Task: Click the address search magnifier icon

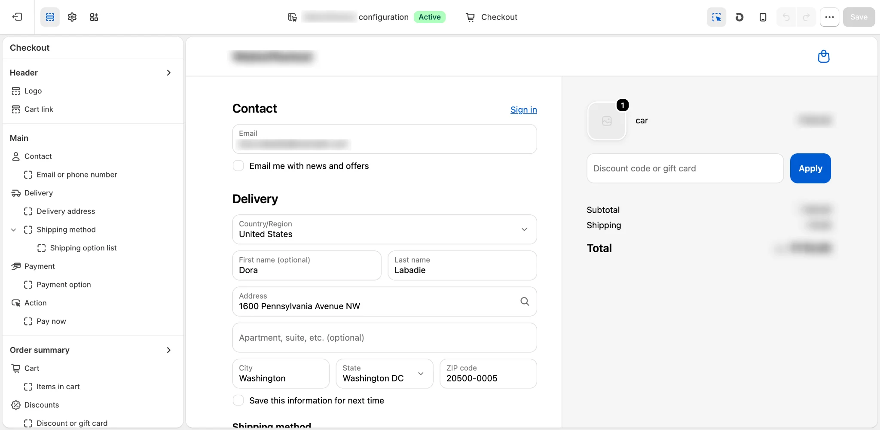Action: [525, 302]
